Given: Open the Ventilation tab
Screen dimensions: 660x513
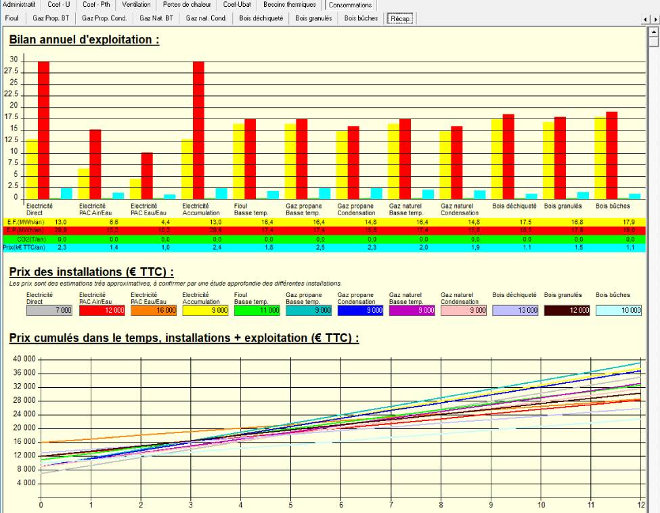Looking at the screenshot, I should pyautogui.click(x=136, y=5).
